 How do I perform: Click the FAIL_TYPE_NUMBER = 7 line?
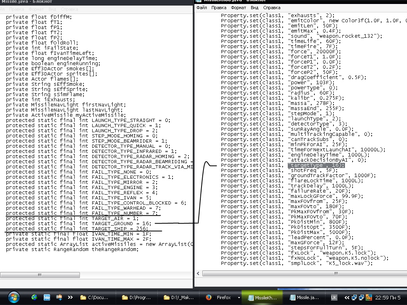point(81,213)
